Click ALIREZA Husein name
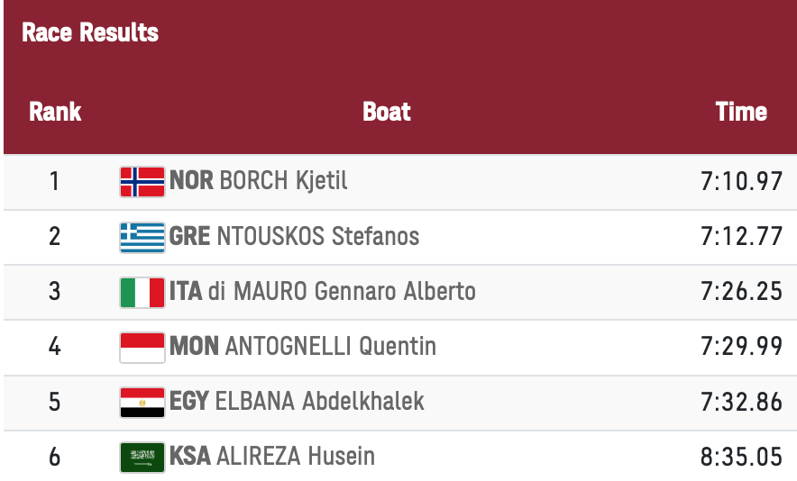797x481 pixels. coord(295,457)
